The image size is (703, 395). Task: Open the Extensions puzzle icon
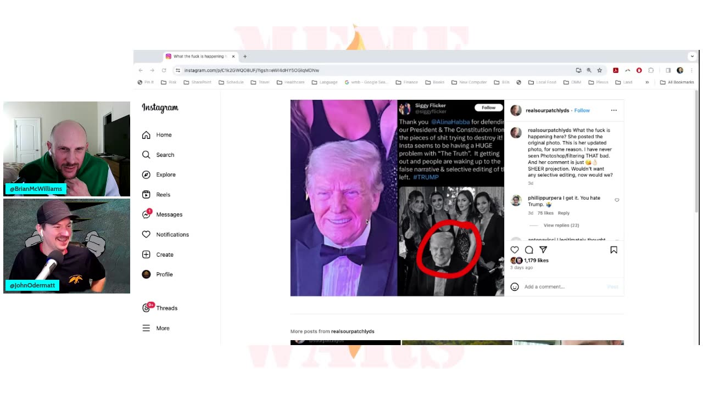click(651, 70)
